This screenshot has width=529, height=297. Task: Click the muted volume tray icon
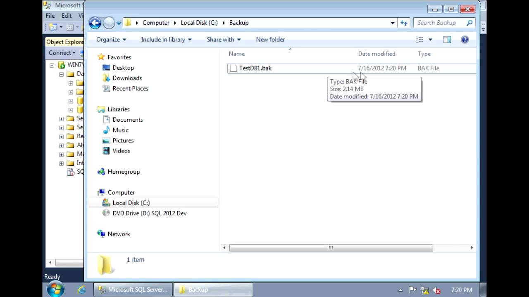click(436, 290)
